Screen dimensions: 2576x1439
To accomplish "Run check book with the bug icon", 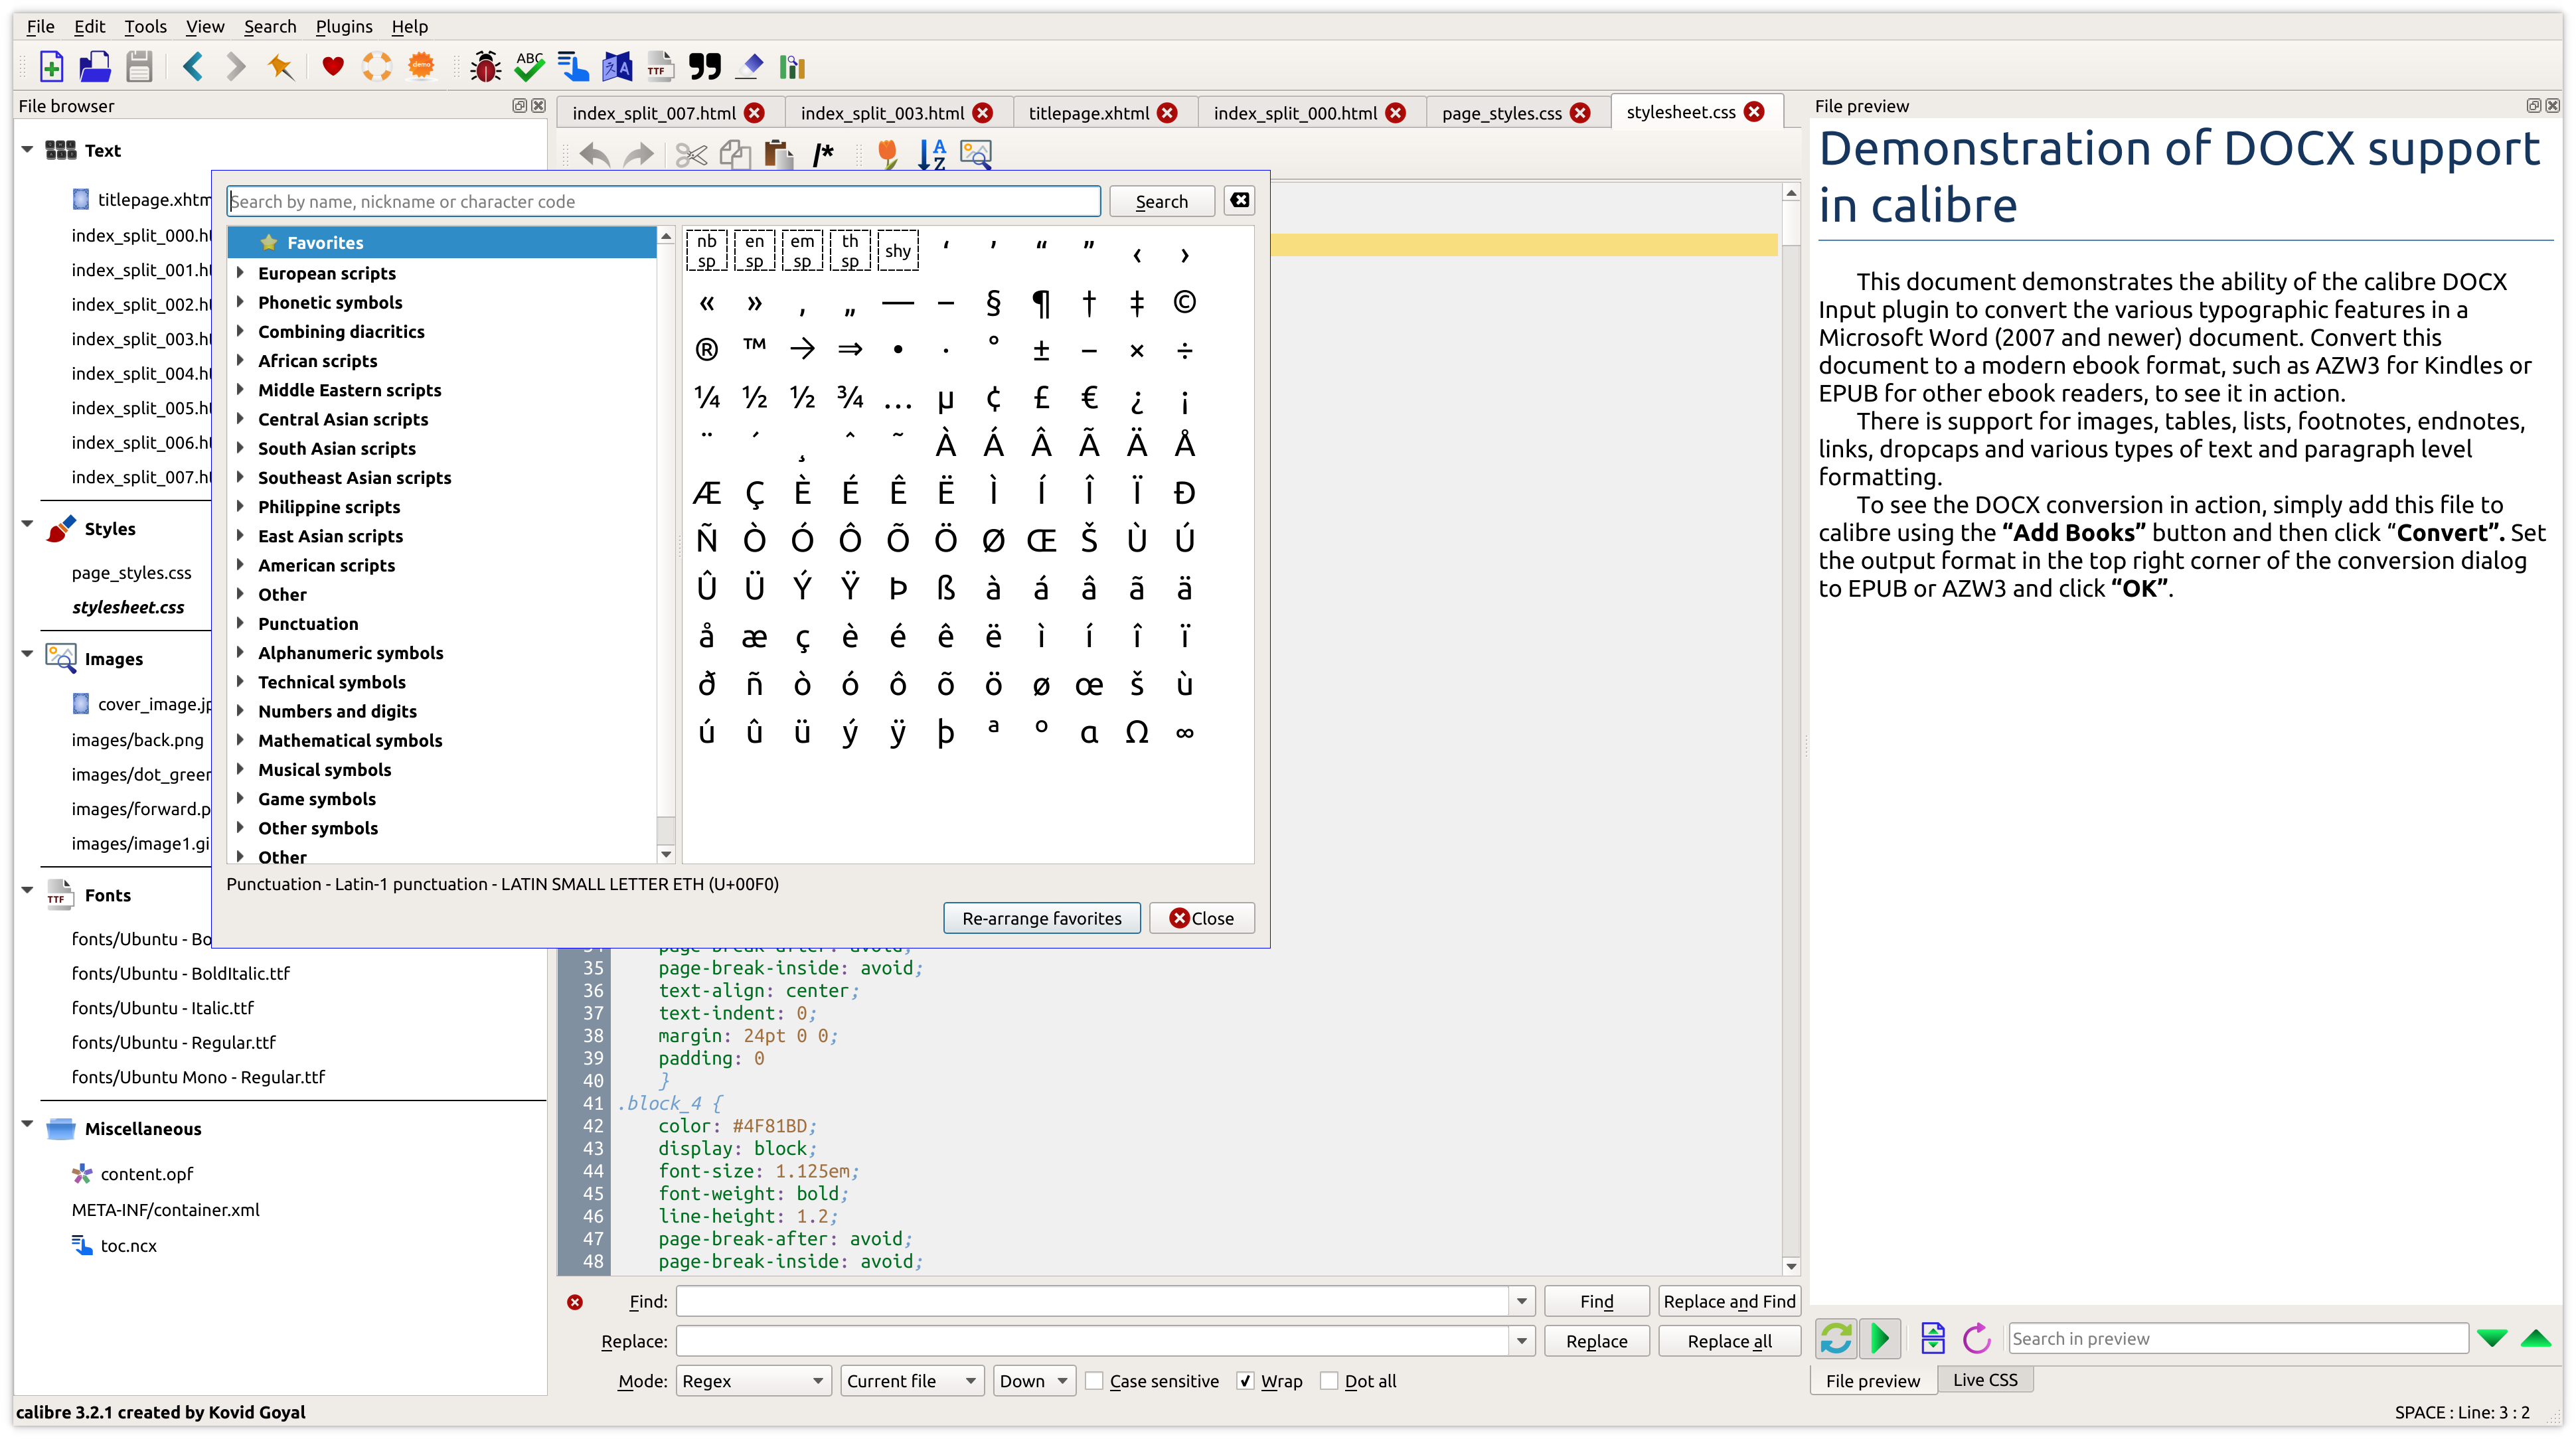I will tap(486, 67).
